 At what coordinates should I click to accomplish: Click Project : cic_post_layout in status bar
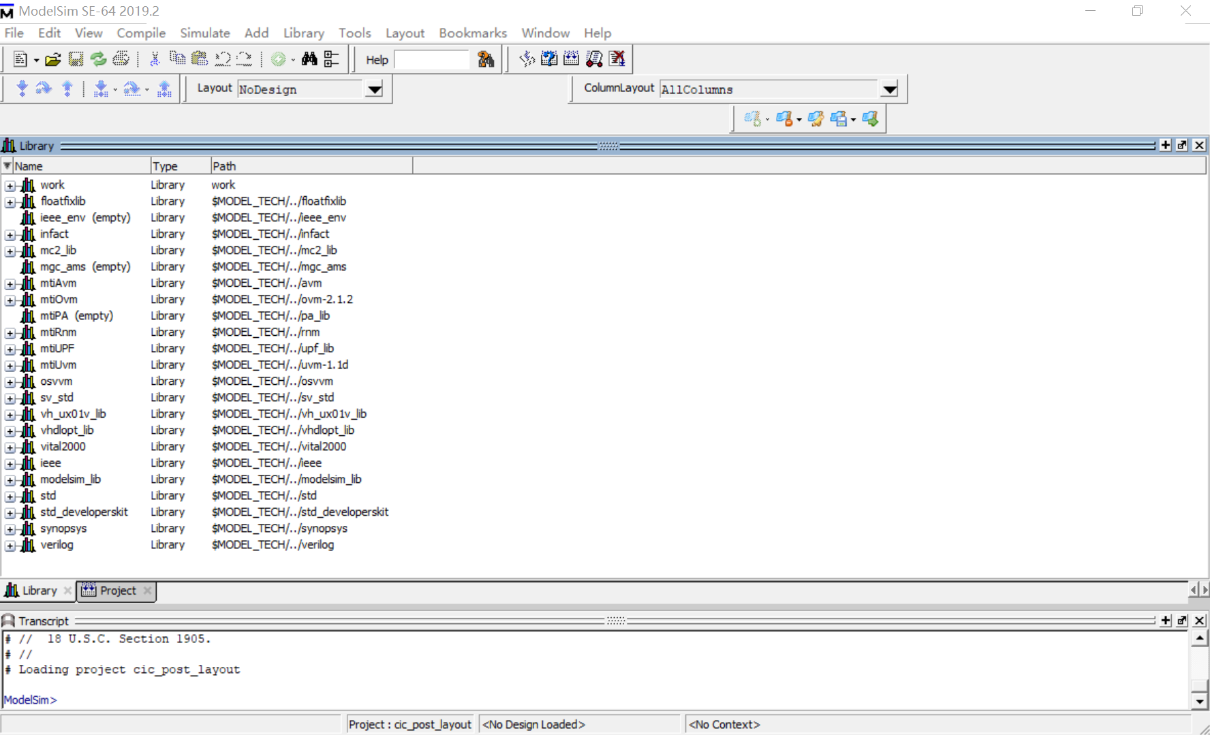click(410, 724)
